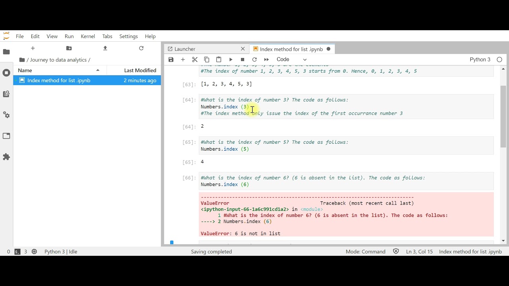Cut the selected cell with scissors icon

195,60
